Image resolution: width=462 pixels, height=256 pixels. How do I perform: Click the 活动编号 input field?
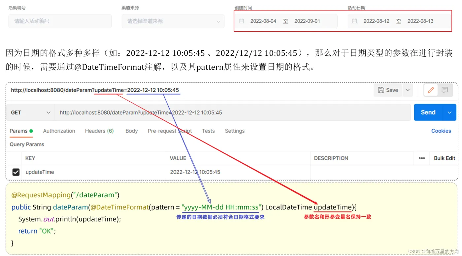click(60, 21)
